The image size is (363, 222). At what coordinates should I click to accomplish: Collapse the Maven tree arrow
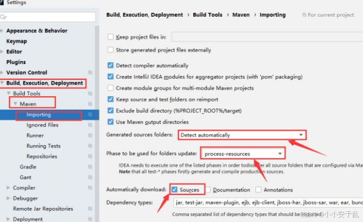pyautogui.click(x=15, y=104)
